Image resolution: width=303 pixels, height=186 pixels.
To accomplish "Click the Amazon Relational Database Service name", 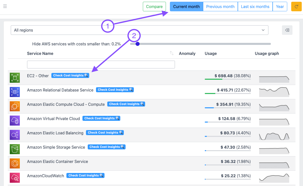I will point(60,90).
